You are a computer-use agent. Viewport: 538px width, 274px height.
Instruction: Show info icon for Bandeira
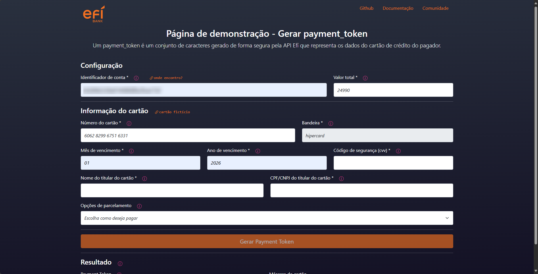[x=331, y=124]
